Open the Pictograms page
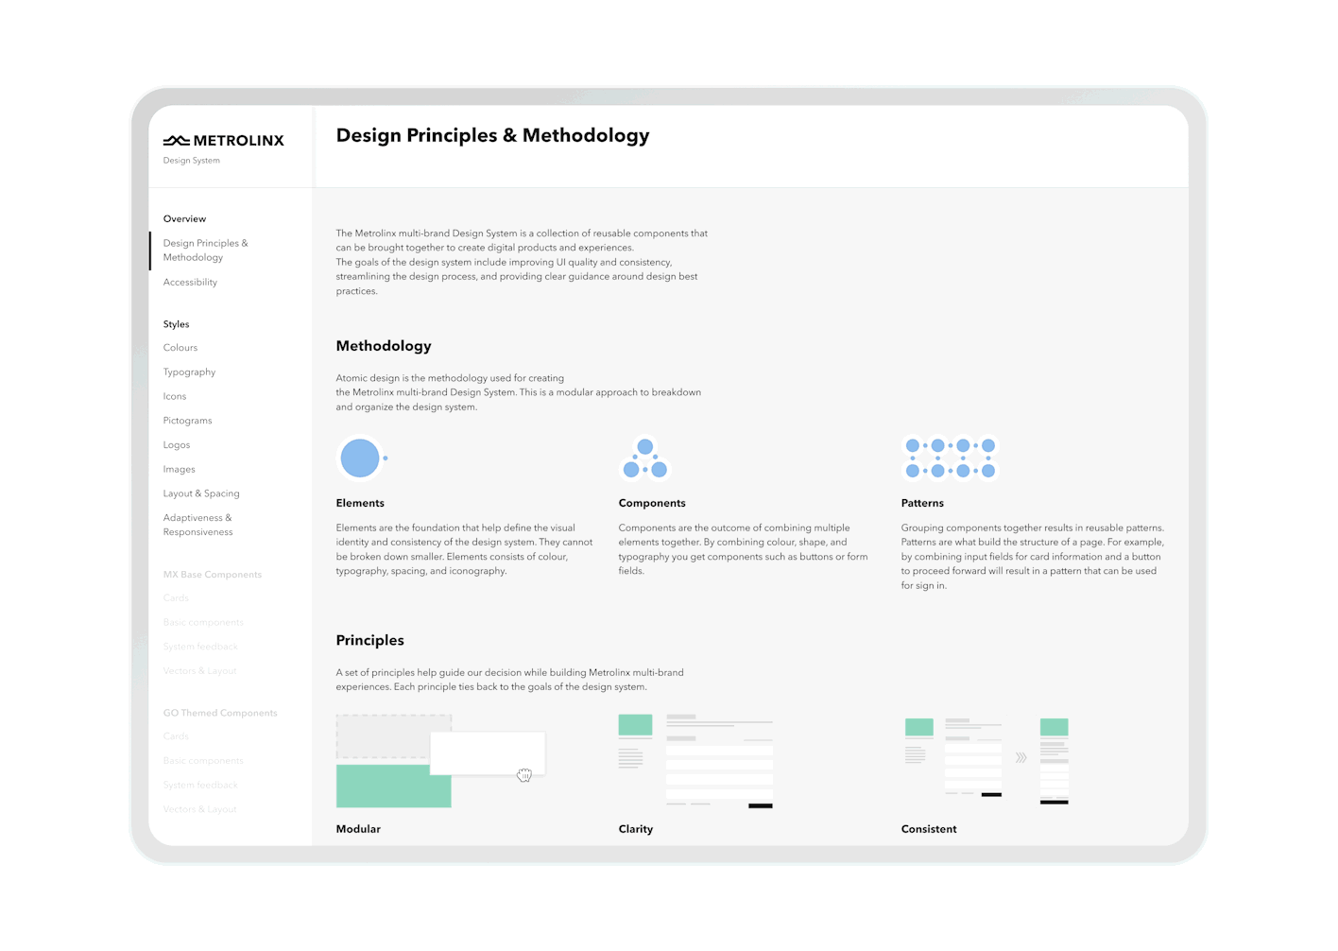This screenshot has height=951, width=1338. pyautogui.click(x=187, y=421)
